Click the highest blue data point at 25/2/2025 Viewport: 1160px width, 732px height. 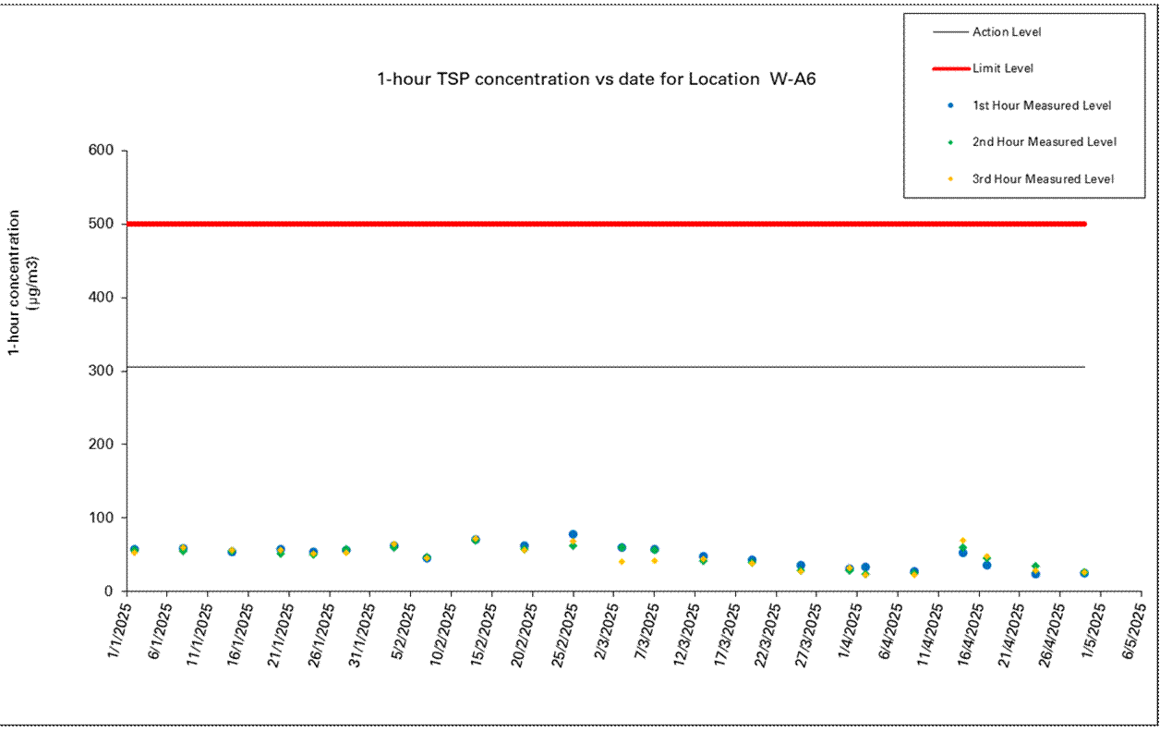click(x=573, y=534)
